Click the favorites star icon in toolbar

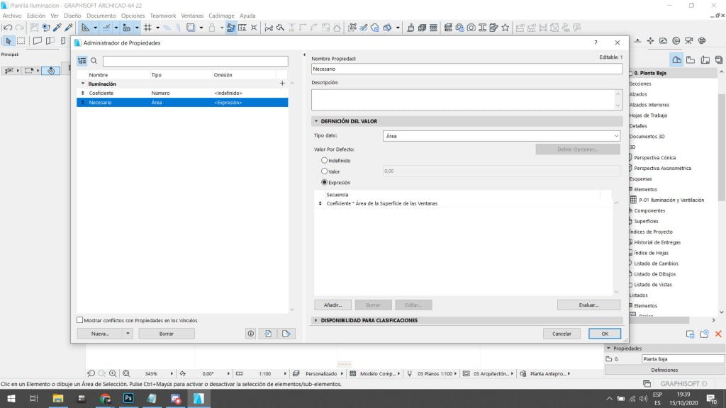505,28
